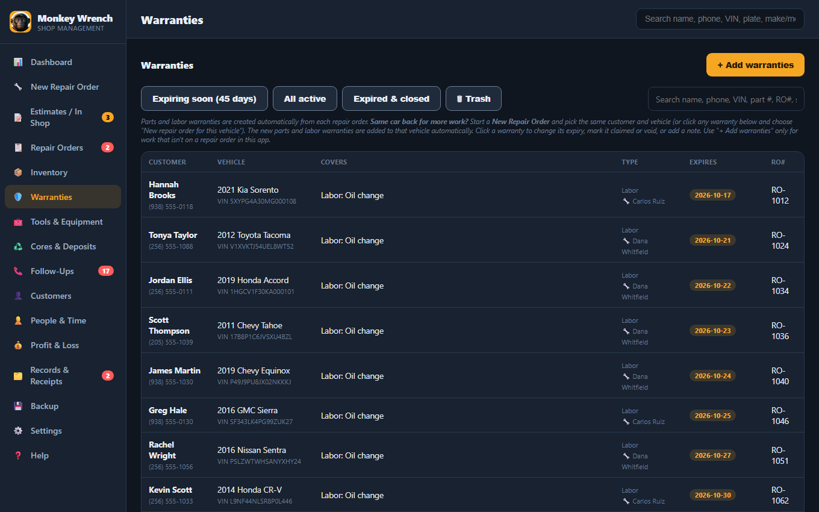819x512 pixels.
Task: Click the badge 2 on Repair Orders
Action: pyautogui.click(x=108, y=148)
